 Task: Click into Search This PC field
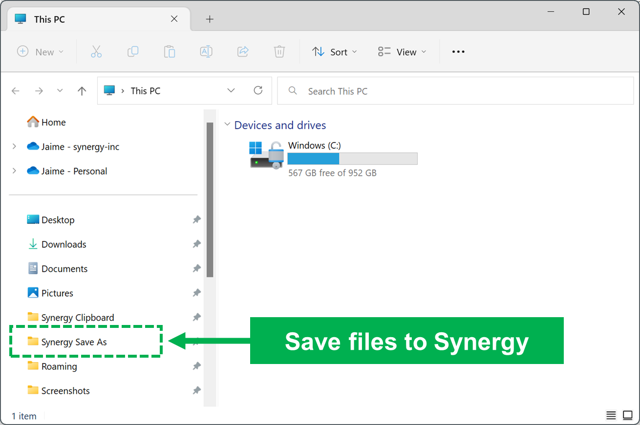455,91
